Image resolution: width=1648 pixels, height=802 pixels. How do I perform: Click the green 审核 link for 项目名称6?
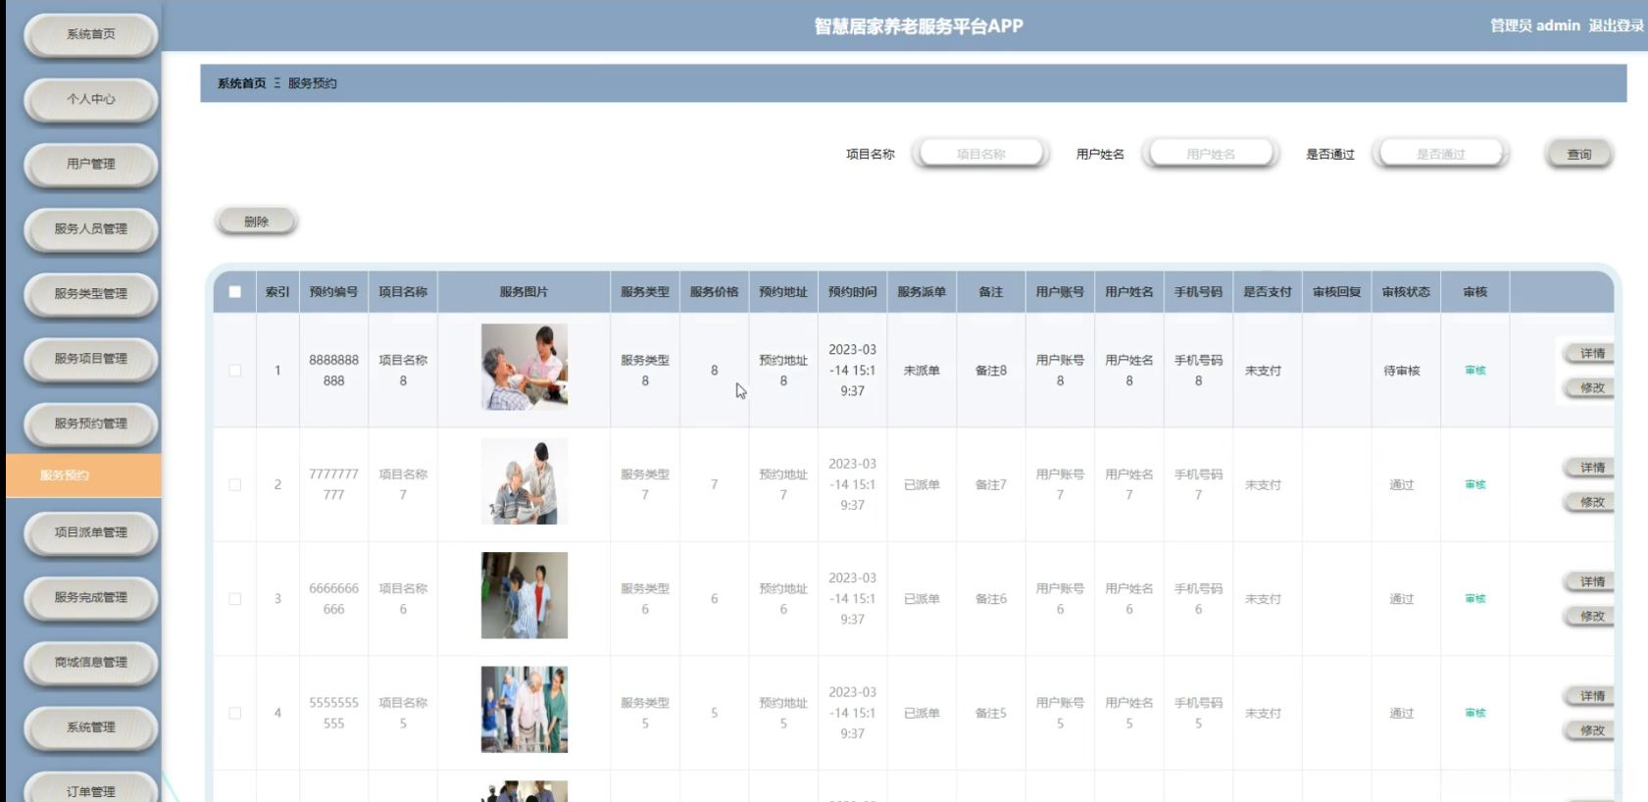pyautogui.click(x=1475, y=599)
